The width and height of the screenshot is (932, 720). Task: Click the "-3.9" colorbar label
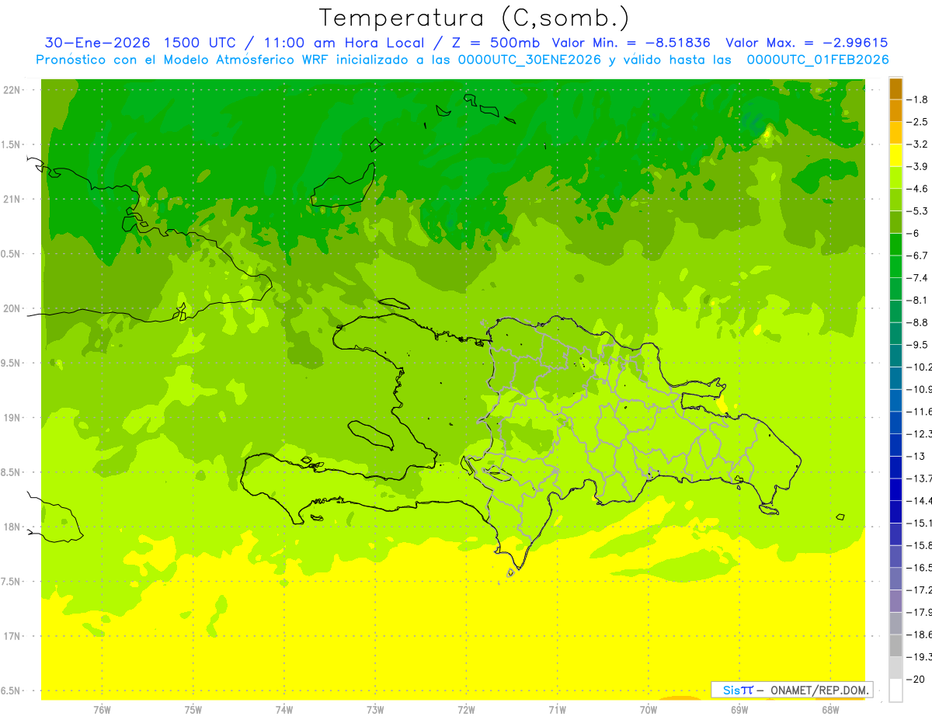tap(917, 166)
